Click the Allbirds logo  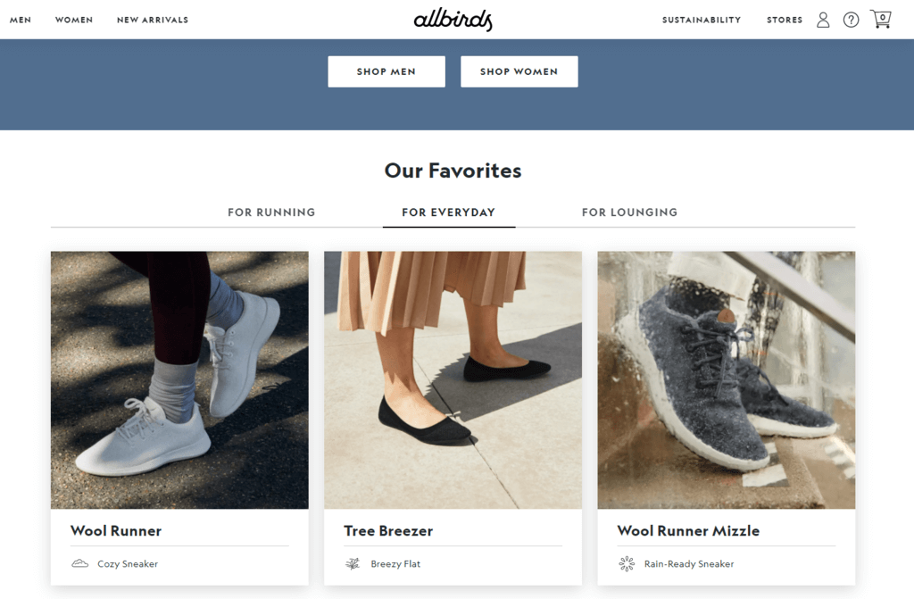pos(453,19)
